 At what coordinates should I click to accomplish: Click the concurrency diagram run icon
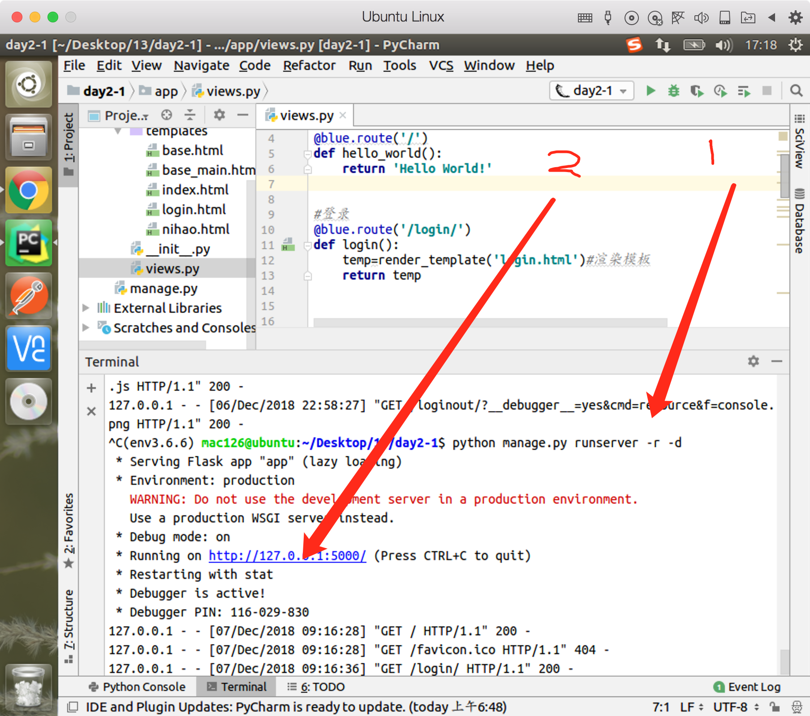pos(744,91)
